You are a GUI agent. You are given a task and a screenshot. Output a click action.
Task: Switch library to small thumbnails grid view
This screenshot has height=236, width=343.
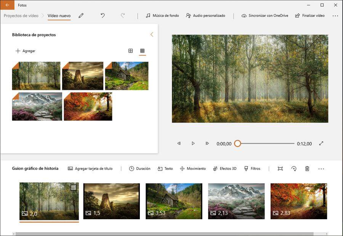[x=142, y=51]
